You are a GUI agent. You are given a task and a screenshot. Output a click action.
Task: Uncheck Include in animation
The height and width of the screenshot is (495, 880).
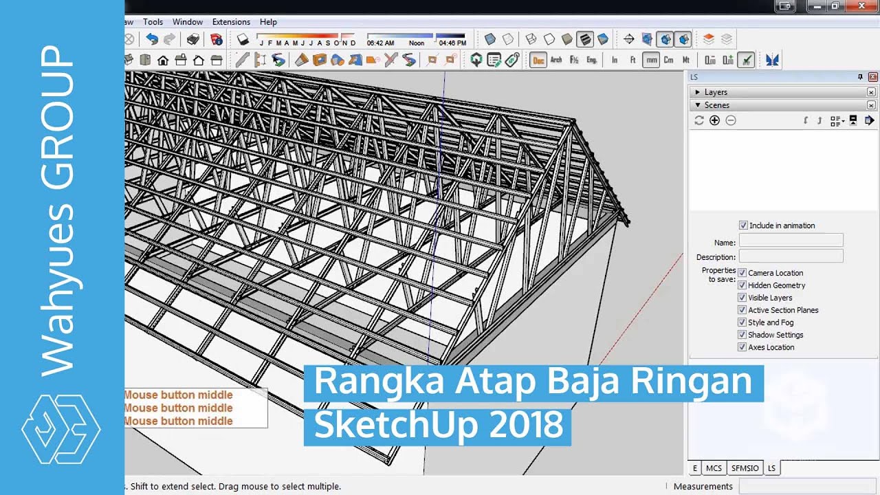click(743, 225)
